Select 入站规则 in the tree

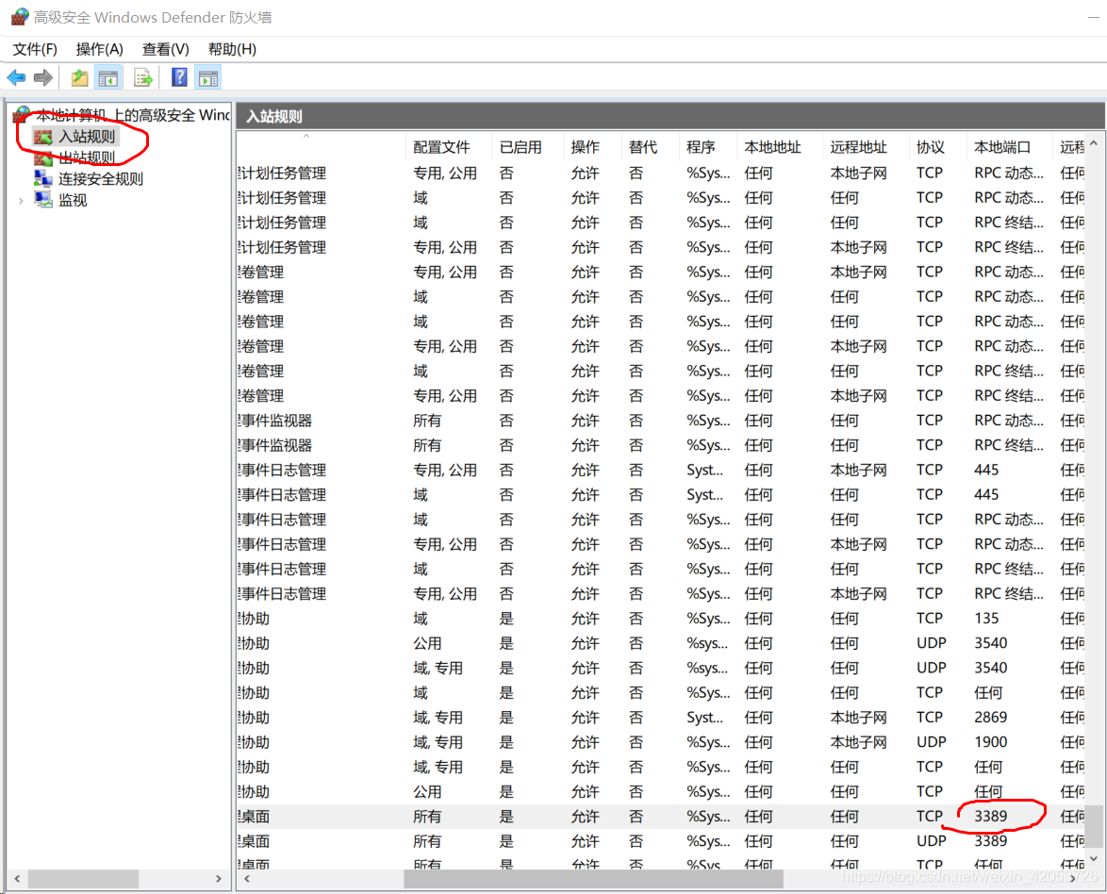pyautogui.click(x=86, y=137)
